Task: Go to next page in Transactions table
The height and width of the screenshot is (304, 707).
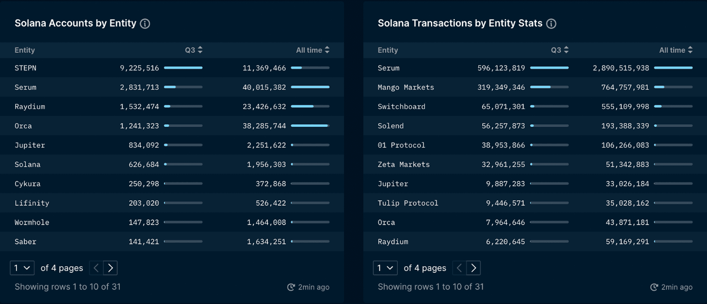Action: point(473,268)
